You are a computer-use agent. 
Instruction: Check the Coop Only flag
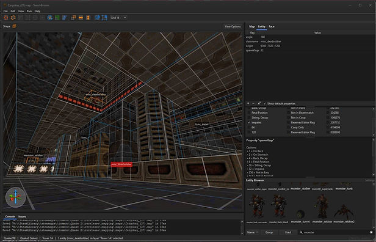[x=289, y=128]
